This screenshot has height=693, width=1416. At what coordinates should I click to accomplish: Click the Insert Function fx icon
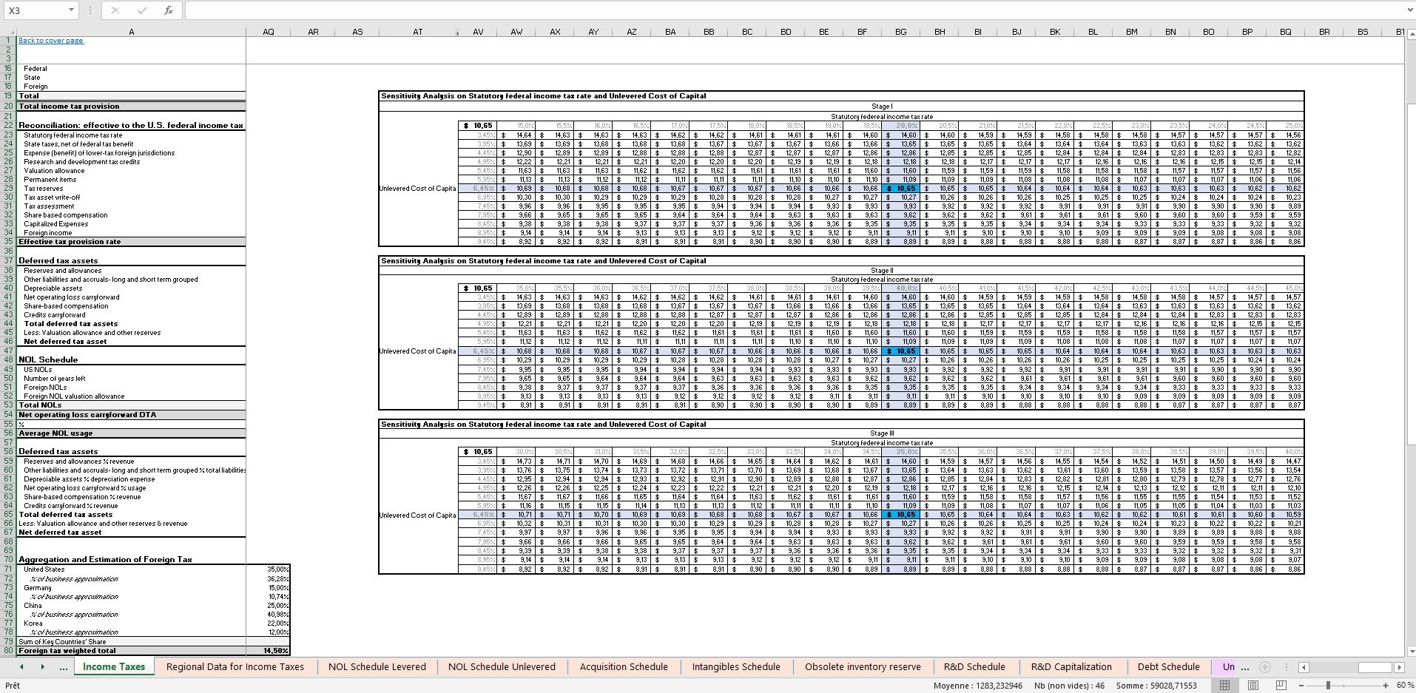pyautogui.click(x=168, y=10)
